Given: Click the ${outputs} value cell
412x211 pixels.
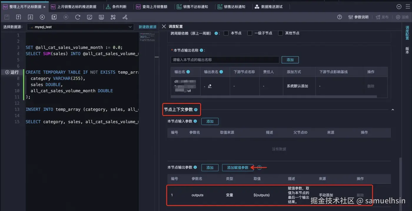Looking at the screenshot, I should [262, 195].
